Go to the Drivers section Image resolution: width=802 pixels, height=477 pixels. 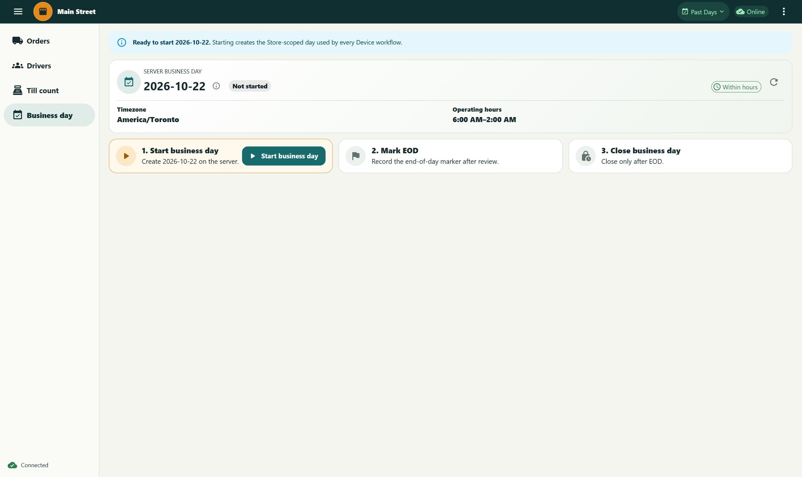pos(49,66)
